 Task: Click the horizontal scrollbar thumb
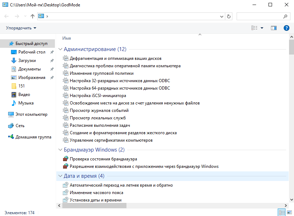[94, 205]
